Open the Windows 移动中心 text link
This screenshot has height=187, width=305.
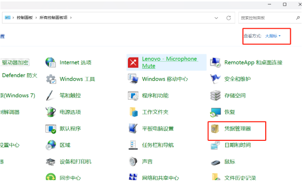[x=165, y=79]
